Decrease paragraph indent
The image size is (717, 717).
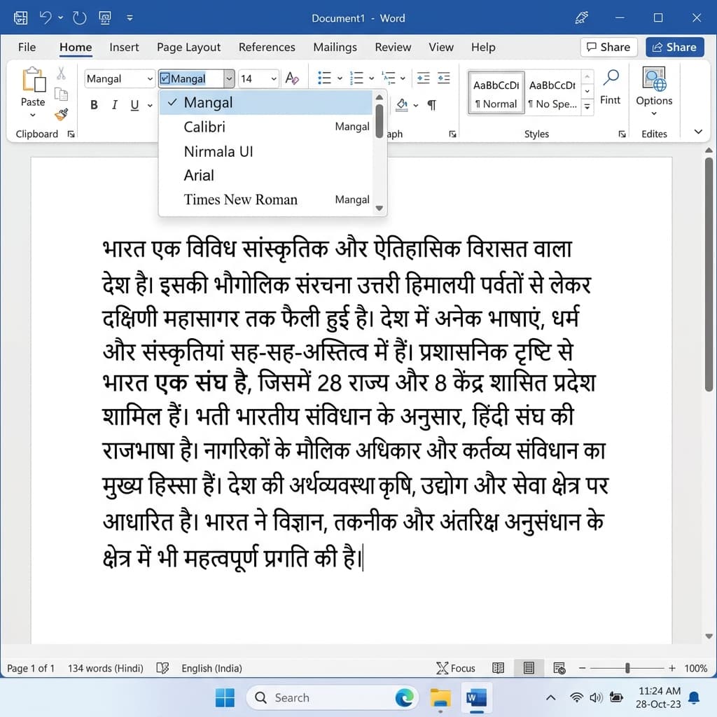click(x=423, y=78)
